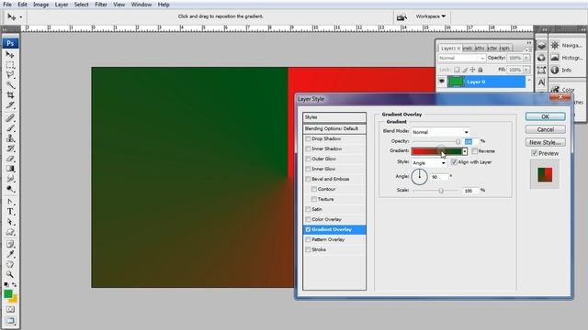Select the Rectangular Marquee tool

pyautogui.click(x=10, y=65)
